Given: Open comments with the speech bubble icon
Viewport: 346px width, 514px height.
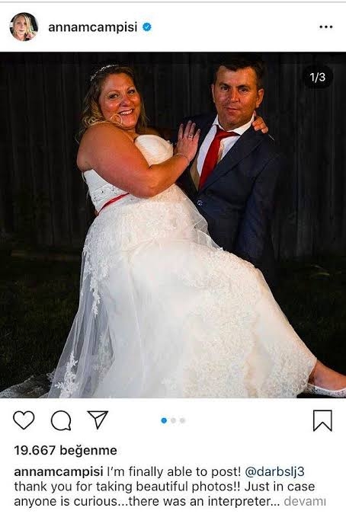Looking at the screenshot, I should pyautogui.click(x=61, y=420).
